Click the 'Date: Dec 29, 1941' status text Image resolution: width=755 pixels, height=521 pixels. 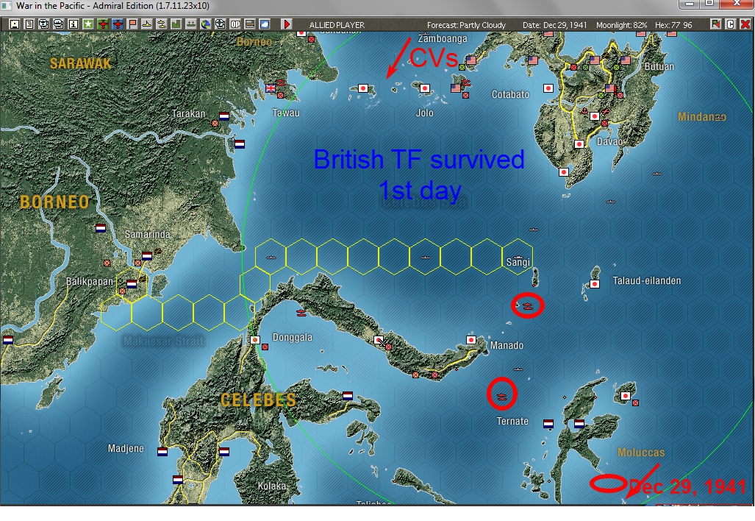pyautogui.click(x=555, y=25)
